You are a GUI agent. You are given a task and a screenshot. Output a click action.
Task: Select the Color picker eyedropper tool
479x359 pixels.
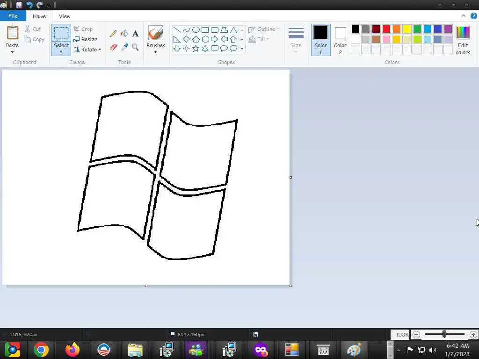124,47
